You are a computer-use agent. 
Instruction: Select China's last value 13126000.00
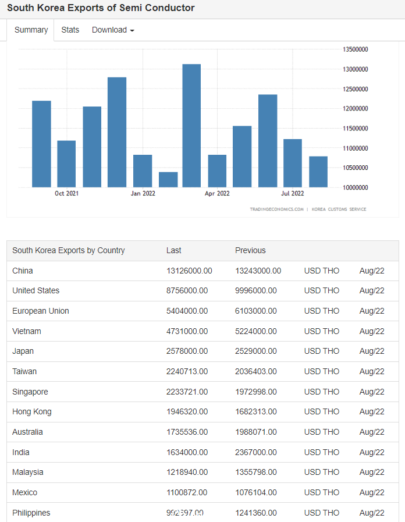tap(189, 271)
